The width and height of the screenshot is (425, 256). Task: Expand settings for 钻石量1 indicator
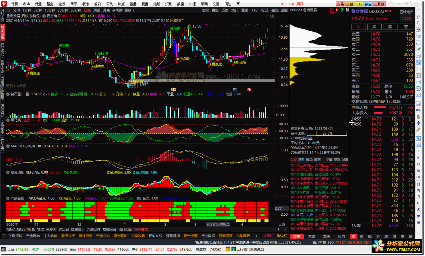pyautogui.click(x=8, y=94)
